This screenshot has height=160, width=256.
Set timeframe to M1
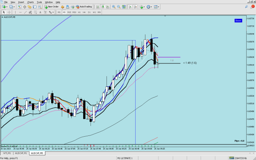59,12
